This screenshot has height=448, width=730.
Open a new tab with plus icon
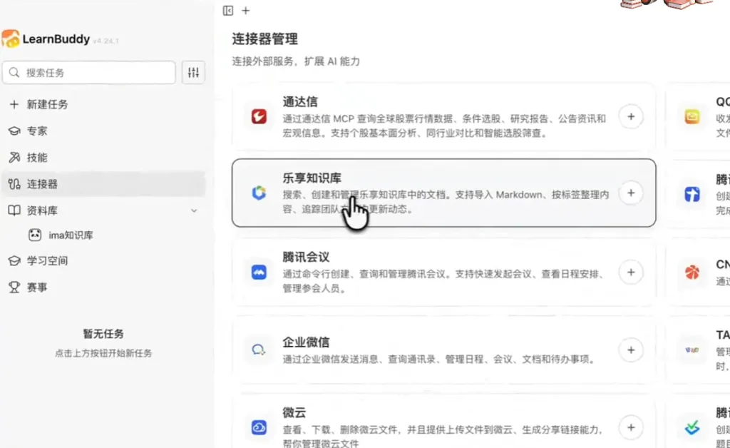click(x=246, y=10)
